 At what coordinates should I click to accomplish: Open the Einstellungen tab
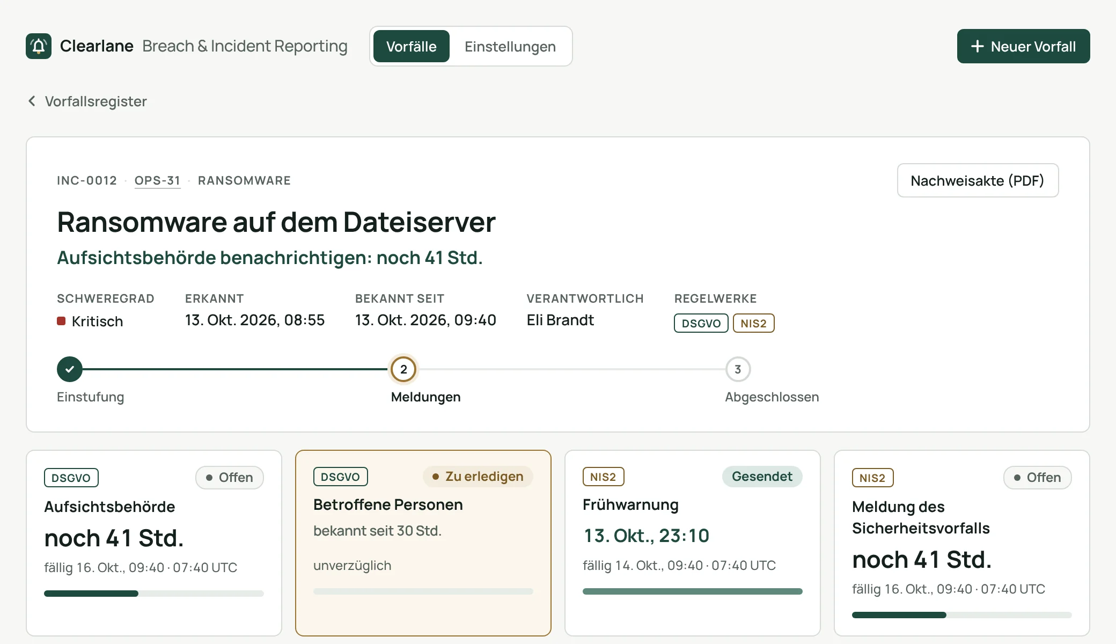tap(510, 46)
